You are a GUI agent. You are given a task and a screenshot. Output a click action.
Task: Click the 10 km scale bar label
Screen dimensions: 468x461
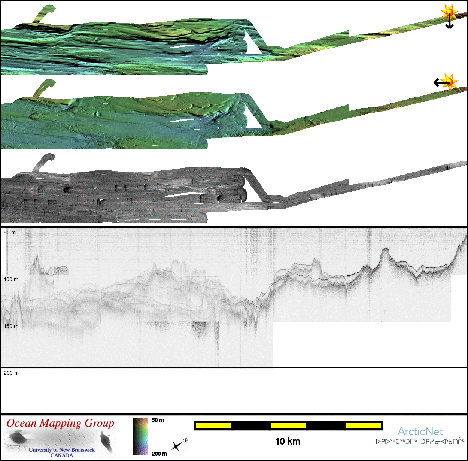288,442
